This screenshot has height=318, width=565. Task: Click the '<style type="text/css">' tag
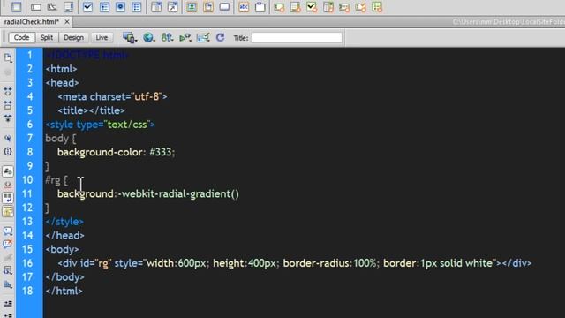[x=100, y=125]
